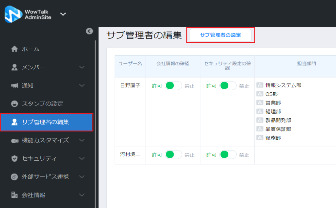The height and width of the screenshot is (208, 336).
Task: Click the 情報システム部 department name
Action: (283, 85)
